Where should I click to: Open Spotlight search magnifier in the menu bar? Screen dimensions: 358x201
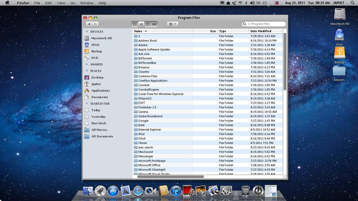pos(352,3)
